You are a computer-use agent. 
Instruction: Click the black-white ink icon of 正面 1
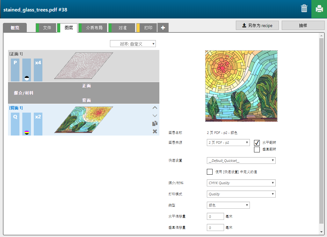tap(27, 78)
